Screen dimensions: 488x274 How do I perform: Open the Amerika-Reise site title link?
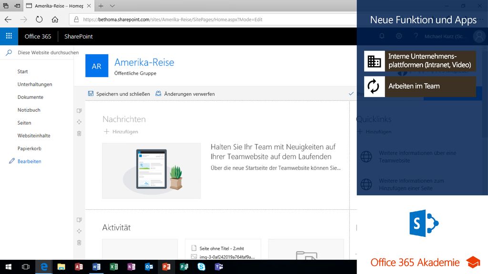pyautogui.click(x=144, y=62)
